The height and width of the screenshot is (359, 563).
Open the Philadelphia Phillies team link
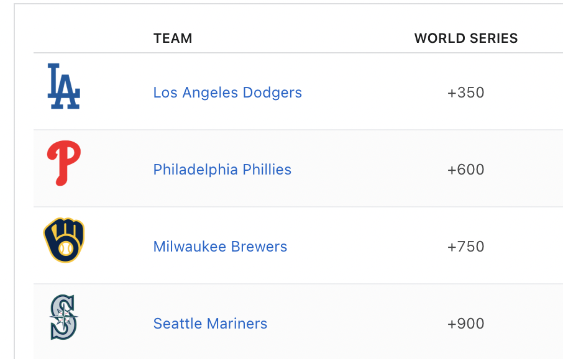click(222, 170)
